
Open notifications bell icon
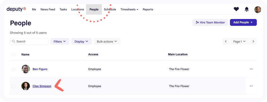pos(247,9)
